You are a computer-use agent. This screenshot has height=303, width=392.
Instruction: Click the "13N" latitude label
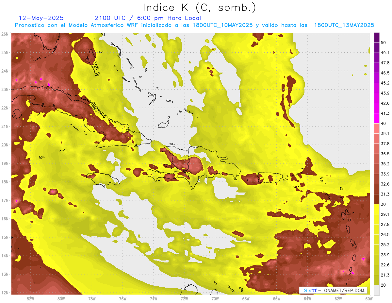click(5, 274)
